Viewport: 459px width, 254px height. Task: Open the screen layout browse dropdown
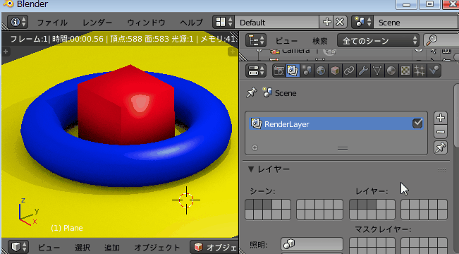[x=224, y=22]
